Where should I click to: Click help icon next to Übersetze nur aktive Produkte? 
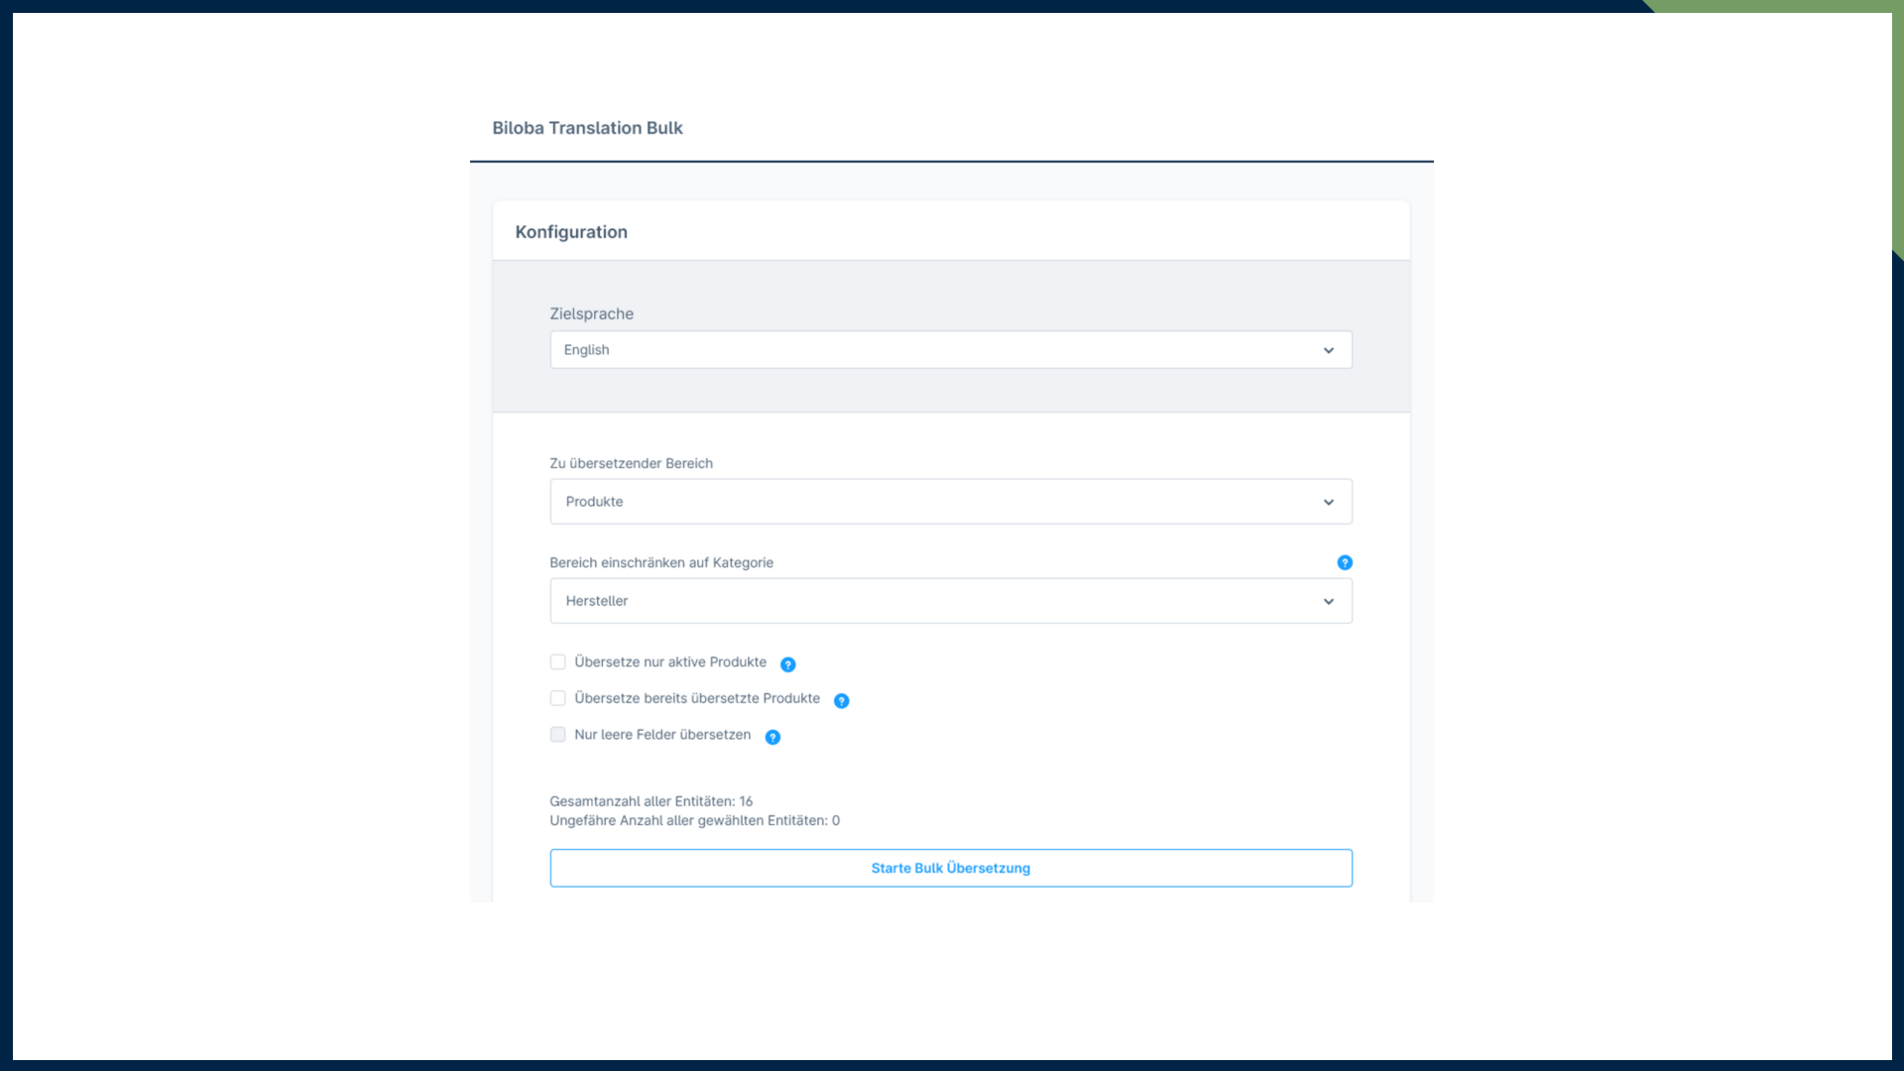(x=787, y=664)
